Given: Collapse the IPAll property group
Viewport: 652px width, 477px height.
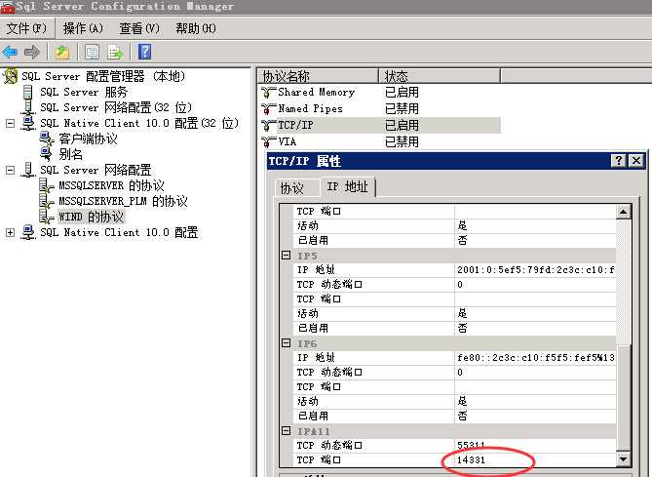Looking at the screenshot, I should coord(287,430).
